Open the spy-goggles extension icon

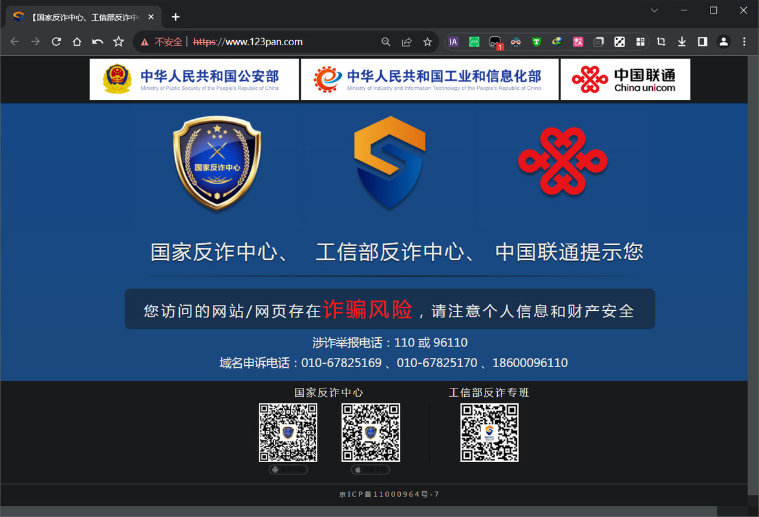click(x=516, y=42)
